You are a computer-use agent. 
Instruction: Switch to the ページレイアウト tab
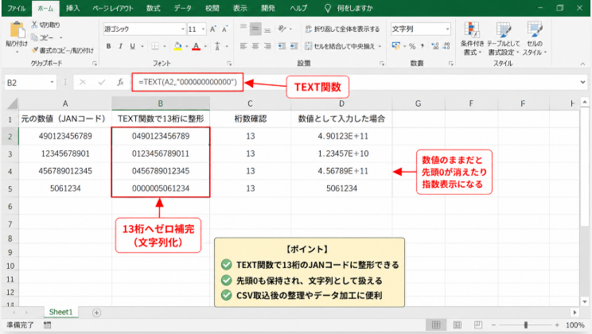click(x=113, y=8)
